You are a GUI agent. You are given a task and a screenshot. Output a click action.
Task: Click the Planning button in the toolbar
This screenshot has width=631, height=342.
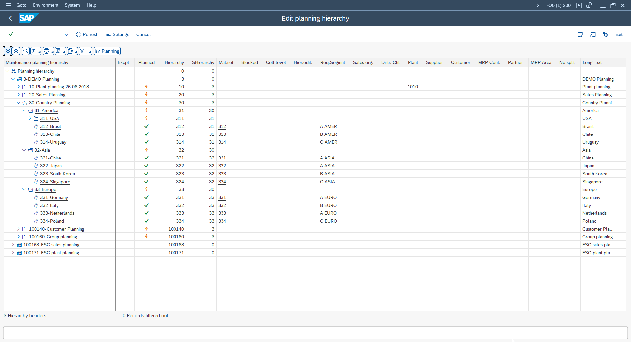[x=107, y=51]
